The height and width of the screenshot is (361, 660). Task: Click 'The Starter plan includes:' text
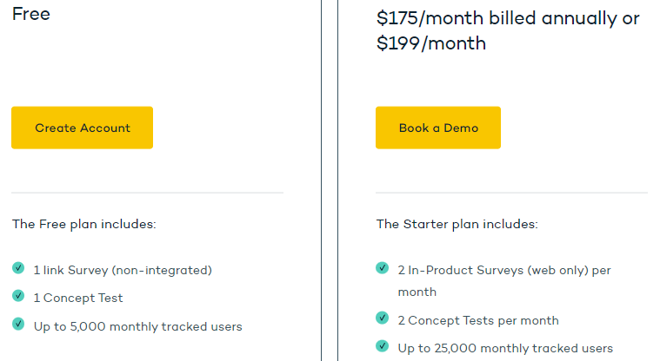(457, 225)
